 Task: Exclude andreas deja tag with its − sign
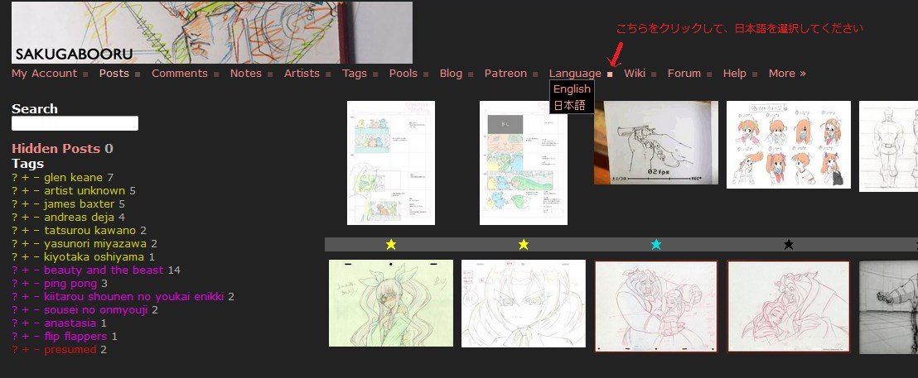pos(36,218)
